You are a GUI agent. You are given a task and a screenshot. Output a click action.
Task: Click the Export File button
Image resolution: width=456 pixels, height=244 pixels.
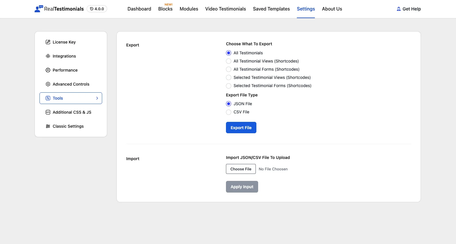pos(241,128)
